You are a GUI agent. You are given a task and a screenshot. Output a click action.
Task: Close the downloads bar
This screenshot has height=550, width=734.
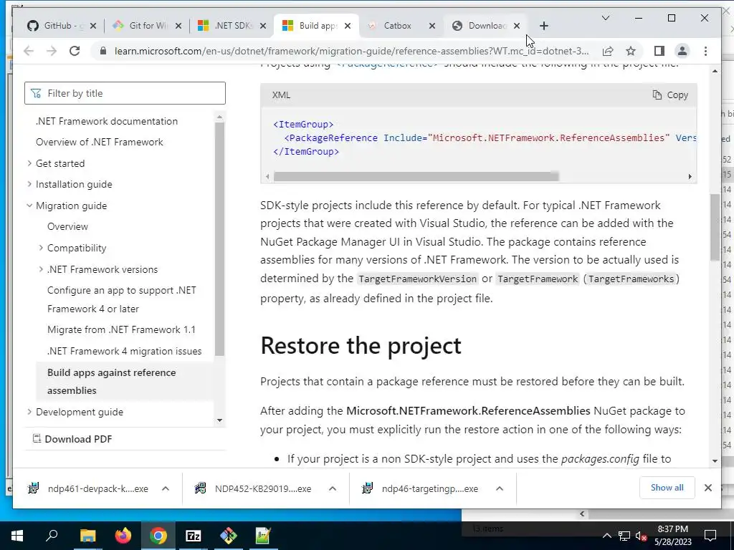[x=707, y=488]
